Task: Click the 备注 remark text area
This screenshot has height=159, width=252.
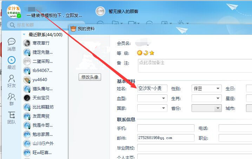Action: [195, 66]
